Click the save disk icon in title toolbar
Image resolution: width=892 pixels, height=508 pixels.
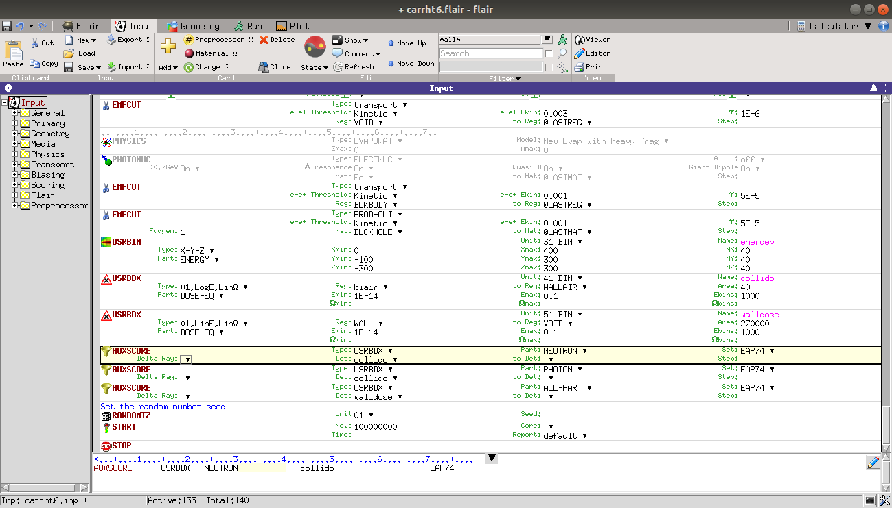[x=7, y=26]
